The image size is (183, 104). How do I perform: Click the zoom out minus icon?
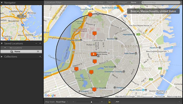(73, 102)
